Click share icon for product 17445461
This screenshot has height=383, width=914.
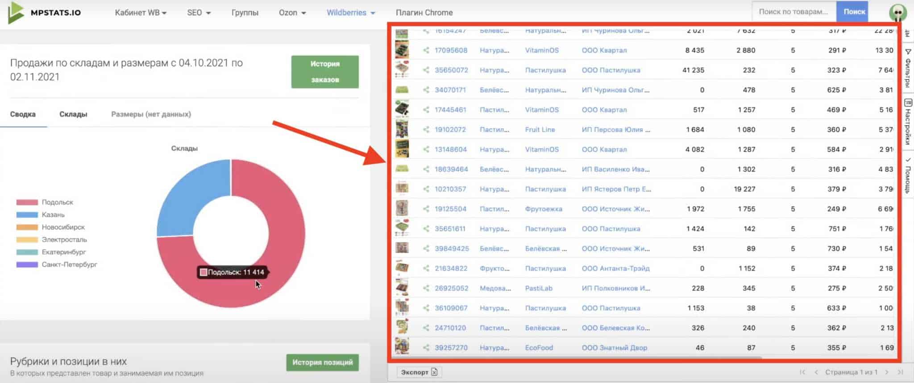(x=426, y=110)
